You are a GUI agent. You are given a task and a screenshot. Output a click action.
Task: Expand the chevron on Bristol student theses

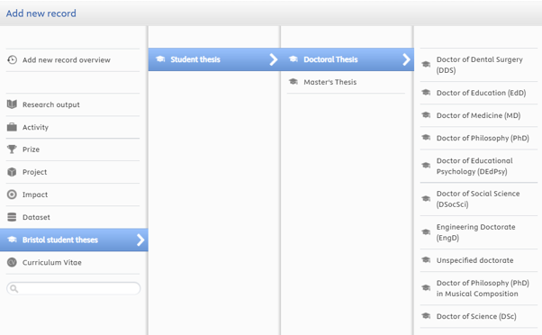click(x=140, y=240)
